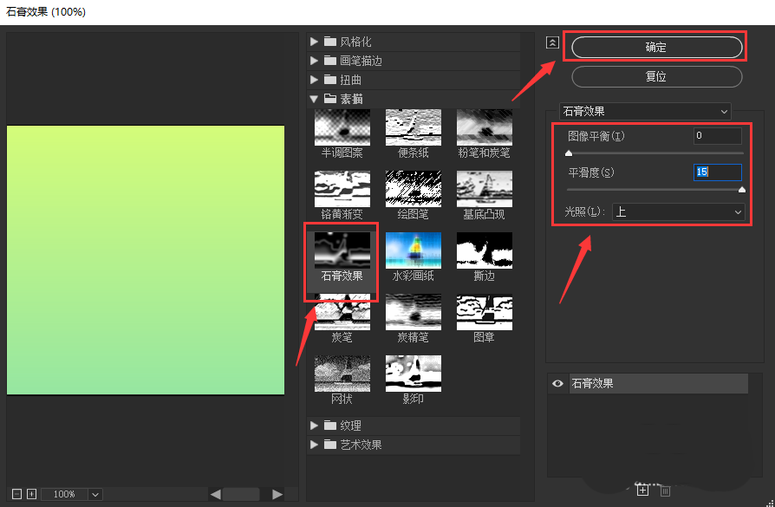The width and height of the screenshot is (775, 507).
Task: Select the 石膏效果 filter thumbnail
Action: pos(342,250)
